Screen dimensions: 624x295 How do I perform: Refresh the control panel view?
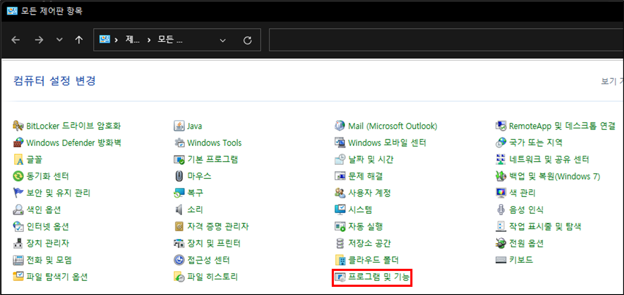click(247, 40)
